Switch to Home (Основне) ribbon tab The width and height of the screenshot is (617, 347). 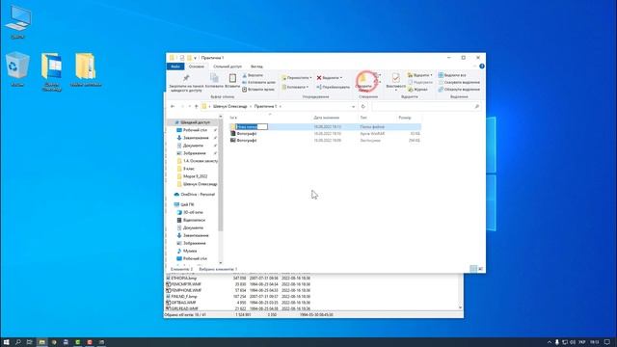[x=197, y=67]
